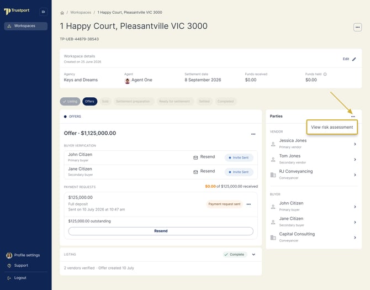Collapse the sidebar with the toggle icon
The height and width of the screenshot is (290, 370).
(43, 12)
